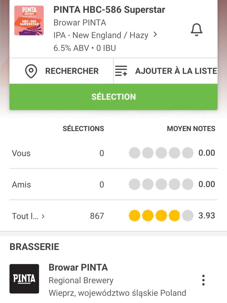Tap the location pin icon
This screenshot has width=227, height=303.
point(31,71)
